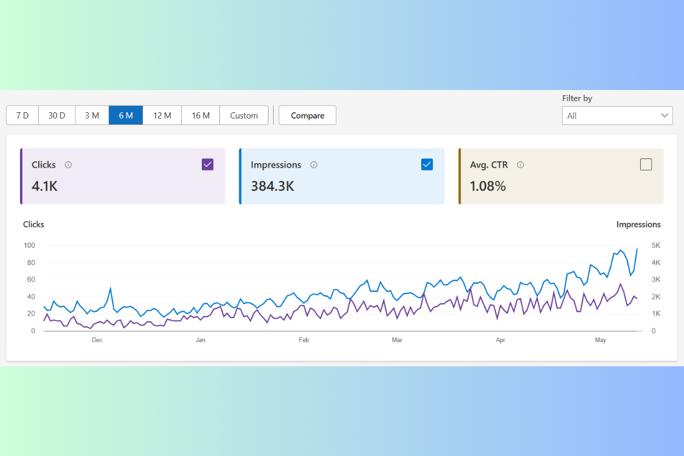Open the Custom date range option
The image size is (684, 456).
(x=244, y=115)
